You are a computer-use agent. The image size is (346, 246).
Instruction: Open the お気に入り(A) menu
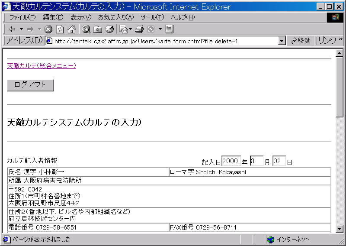[x=115, y=17]
